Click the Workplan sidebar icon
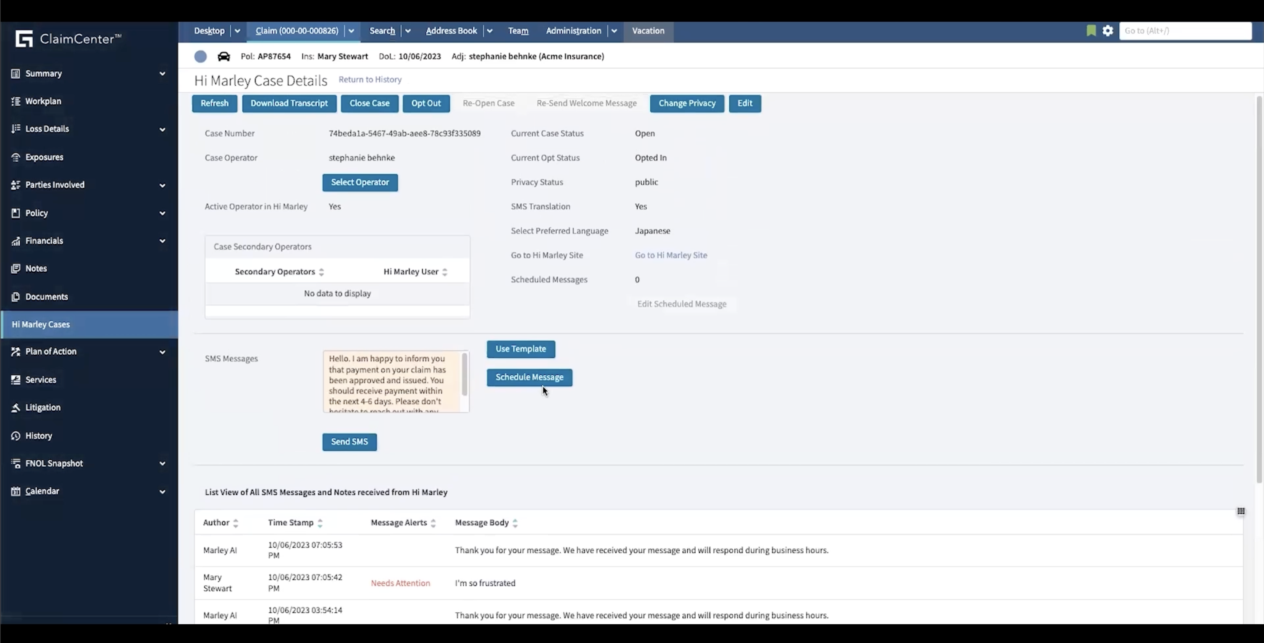This screenshot has height=643, width=1264. [x=16, y=101]
